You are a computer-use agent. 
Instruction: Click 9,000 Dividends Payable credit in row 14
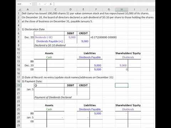click(98, 65)
